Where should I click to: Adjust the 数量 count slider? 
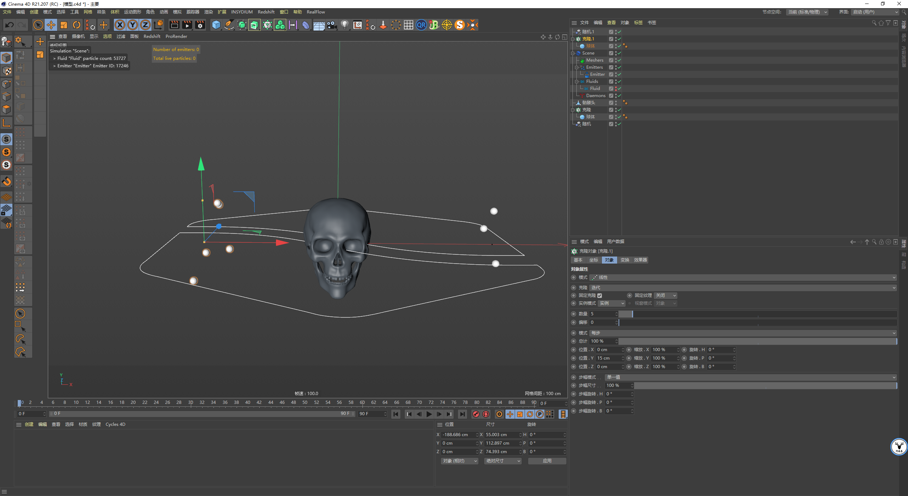tap(758, 314)
